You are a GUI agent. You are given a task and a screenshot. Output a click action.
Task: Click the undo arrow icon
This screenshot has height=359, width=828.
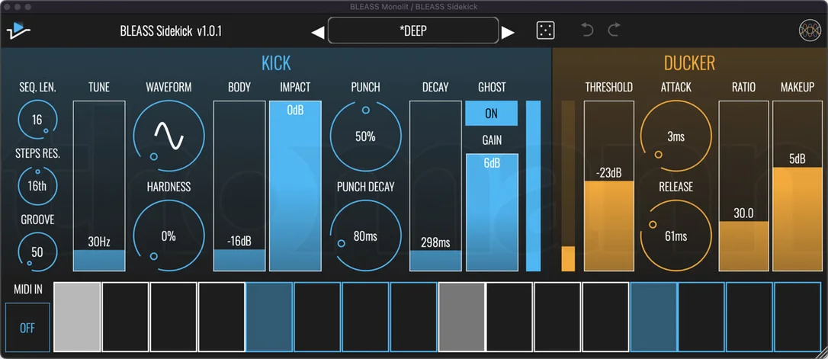click(587, 30)
